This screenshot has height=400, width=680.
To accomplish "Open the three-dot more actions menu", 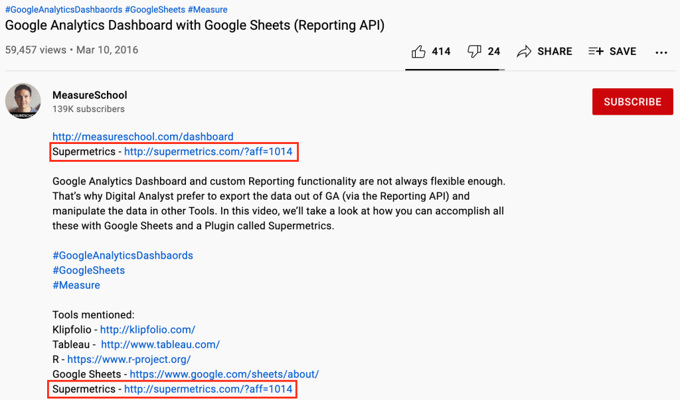I will 661,52.
